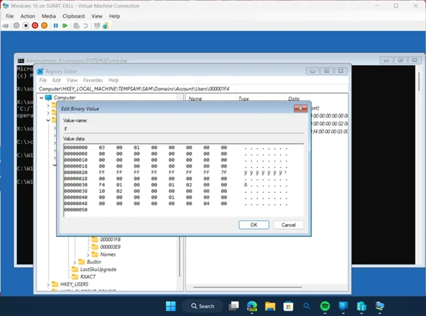Open Microsoft Store from the taskbar
The width and height of the screenshot is (426, 316).
click(x=288, y=306)
